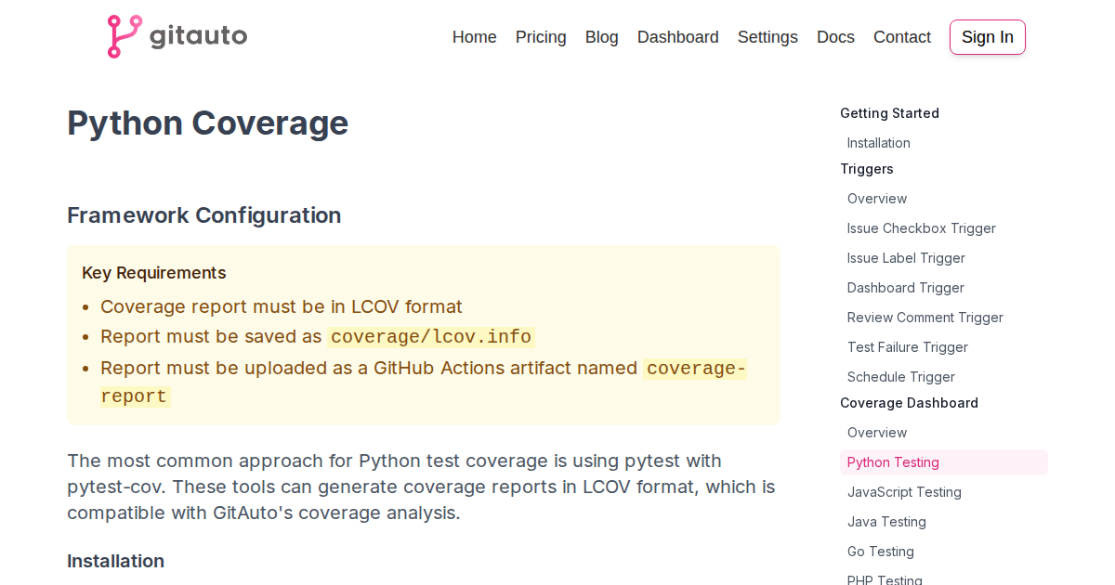The width and height of the screenshot is (1115, 585).
Task: Switch to JavaScript Testing docs
Action: click(904, 492)
